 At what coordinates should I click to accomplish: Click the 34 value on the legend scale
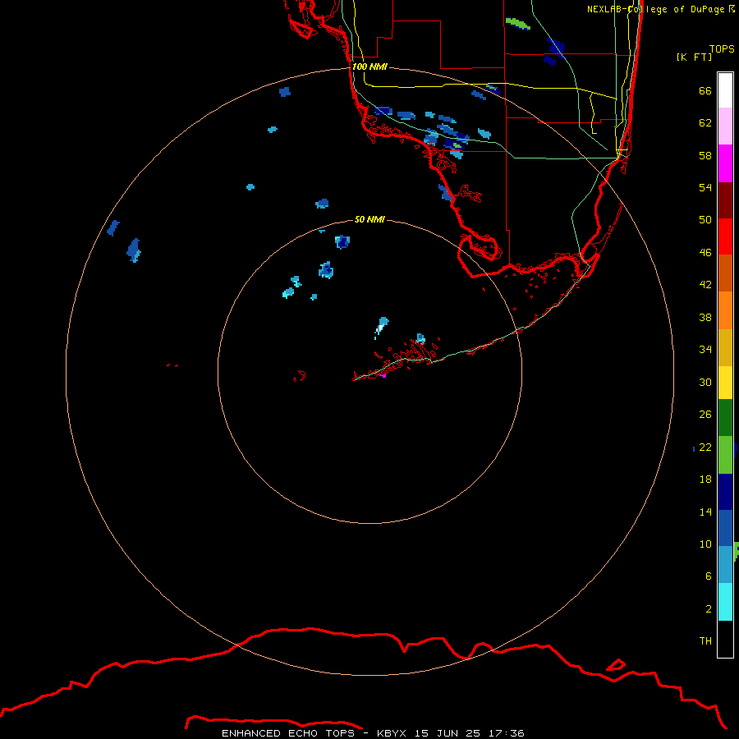point(705,350)
